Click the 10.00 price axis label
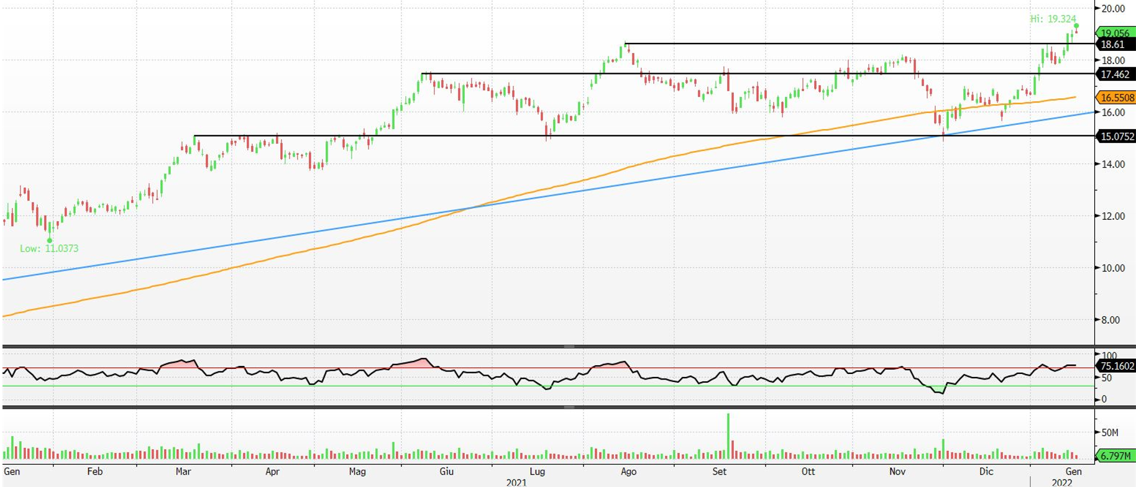 click(x=1113, y=268)
